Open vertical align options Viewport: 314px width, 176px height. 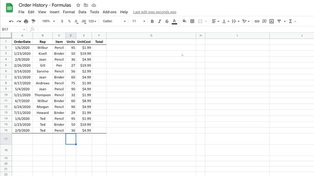pyautogui.click(x=226, y=21)
